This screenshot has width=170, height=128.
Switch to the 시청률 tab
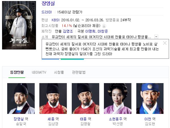tap(59, 72)
